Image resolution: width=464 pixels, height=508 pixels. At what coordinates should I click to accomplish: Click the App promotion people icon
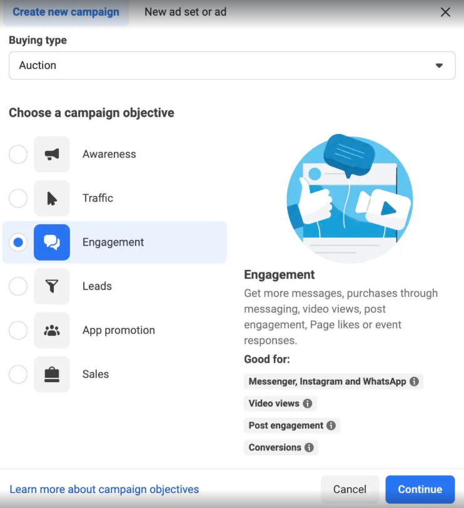[x=52, y=330]
